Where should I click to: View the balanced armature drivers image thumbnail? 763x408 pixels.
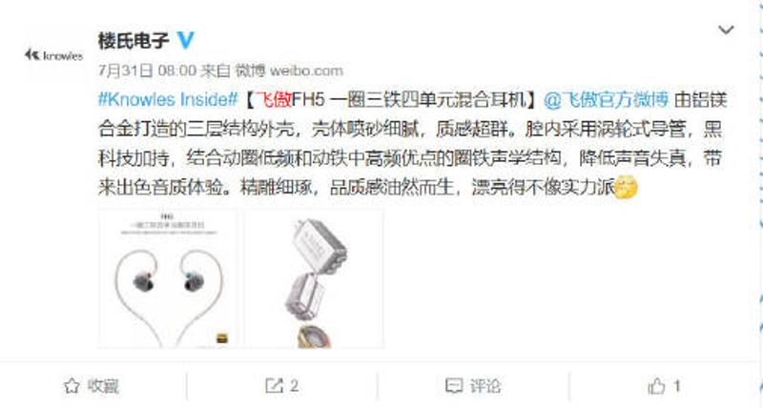tap(314, 278)
